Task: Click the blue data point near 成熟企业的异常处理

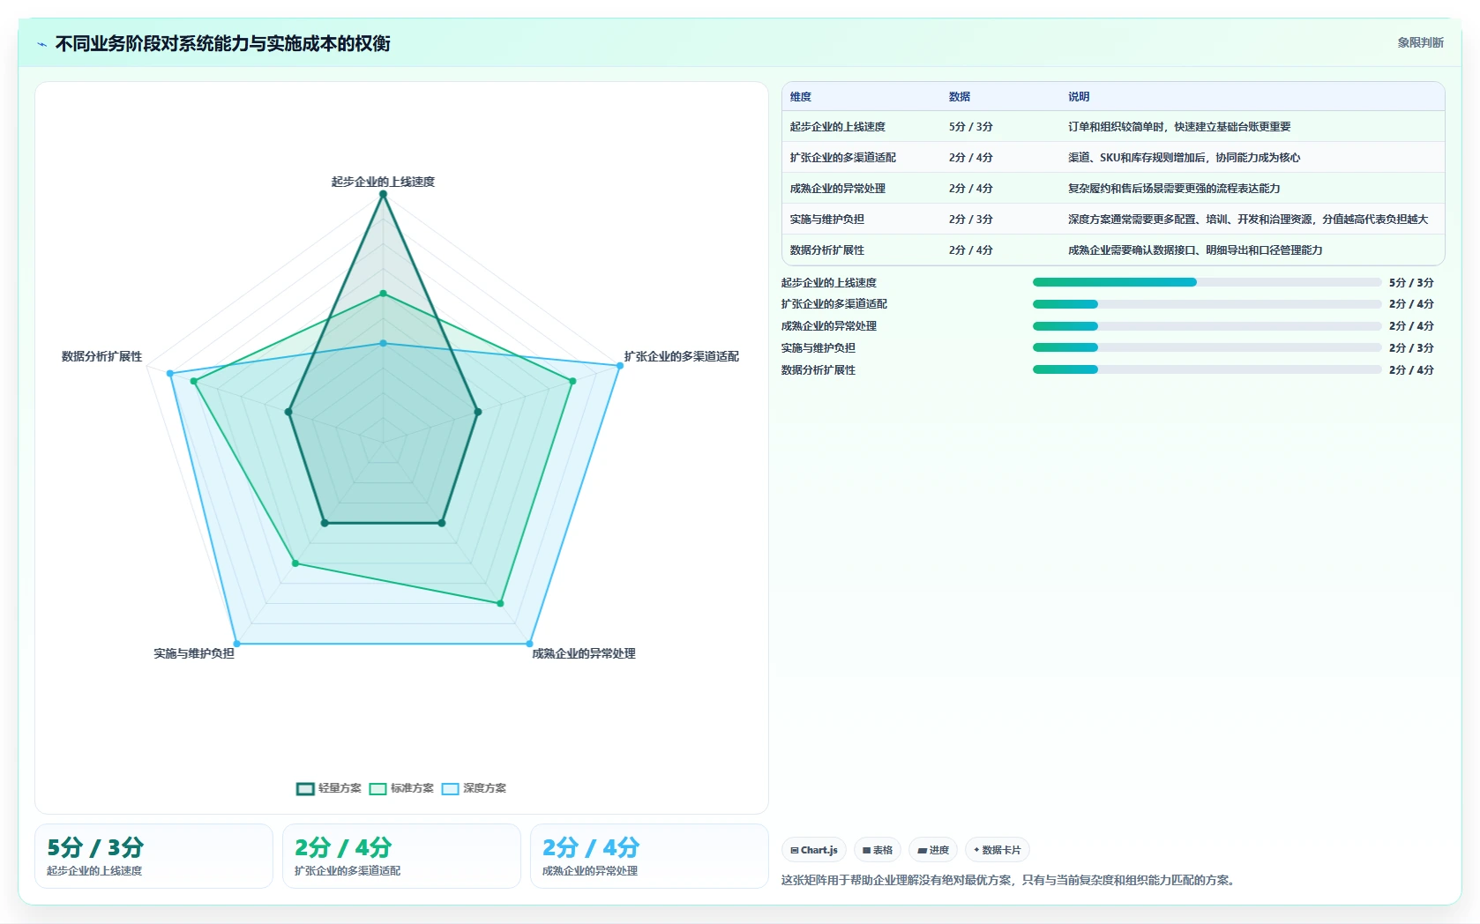Action: click(530, 644)
